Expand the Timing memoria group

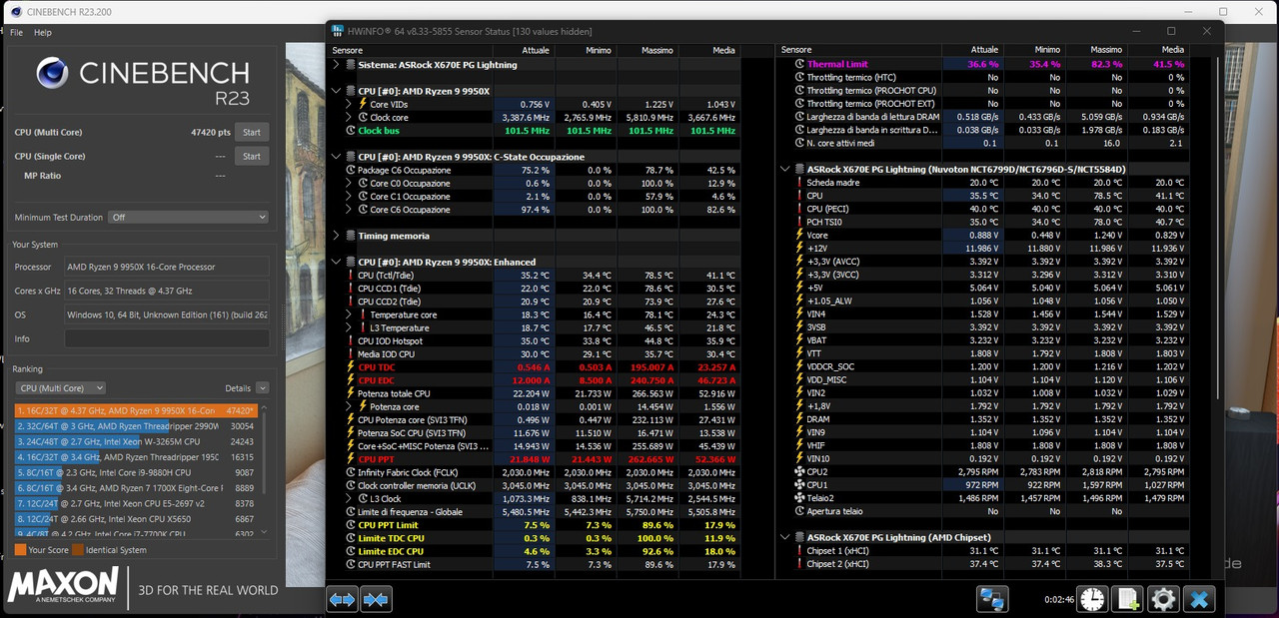(336, 236)
